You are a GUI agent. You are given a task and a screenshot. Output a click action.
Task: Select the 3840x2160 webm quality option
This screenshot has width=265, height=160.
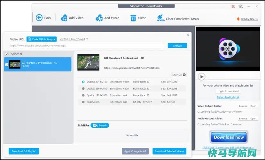tap(83, 82)
